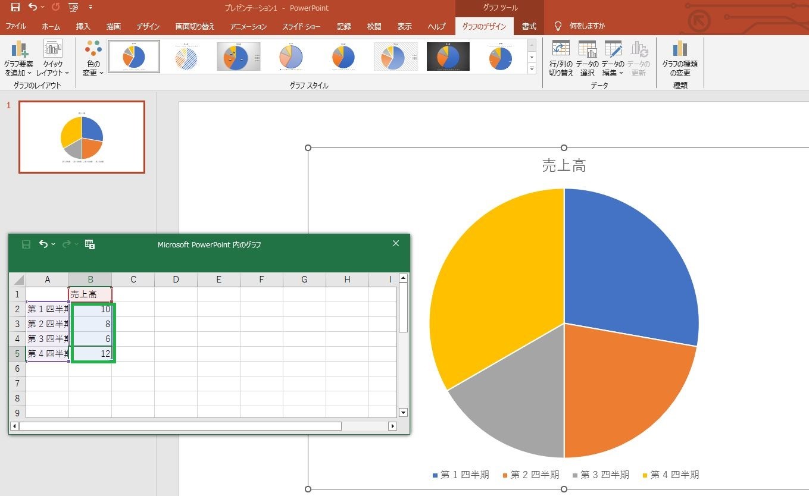
Task: Select row 5 header
Action: [18, 353]
